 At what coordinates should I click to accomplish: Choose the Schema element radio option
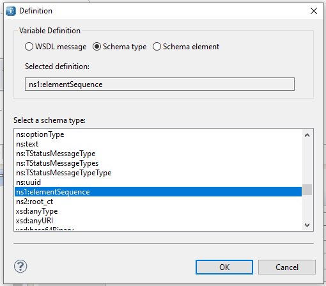[x=157, y=47]
